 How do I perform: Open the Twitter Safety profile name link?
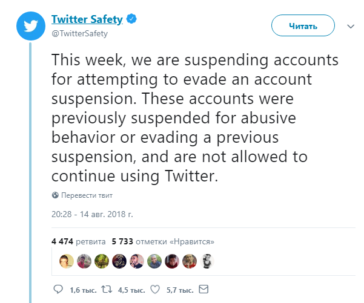(87, 20)
